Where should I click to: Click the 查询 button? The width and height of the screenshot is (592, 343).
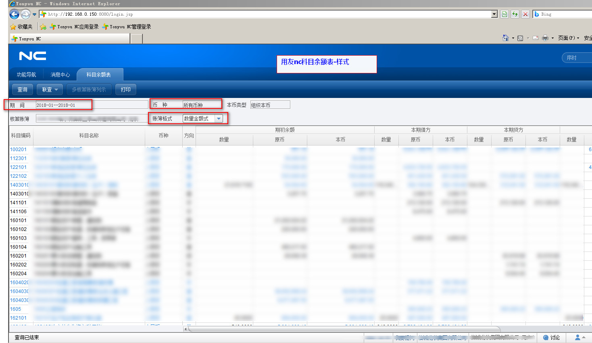tap(23, 89)
